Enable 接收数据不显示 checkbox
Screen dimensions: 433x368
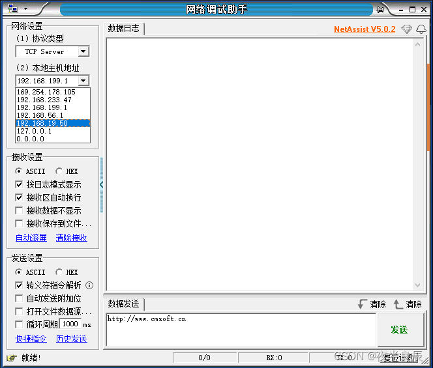(19, 210)
